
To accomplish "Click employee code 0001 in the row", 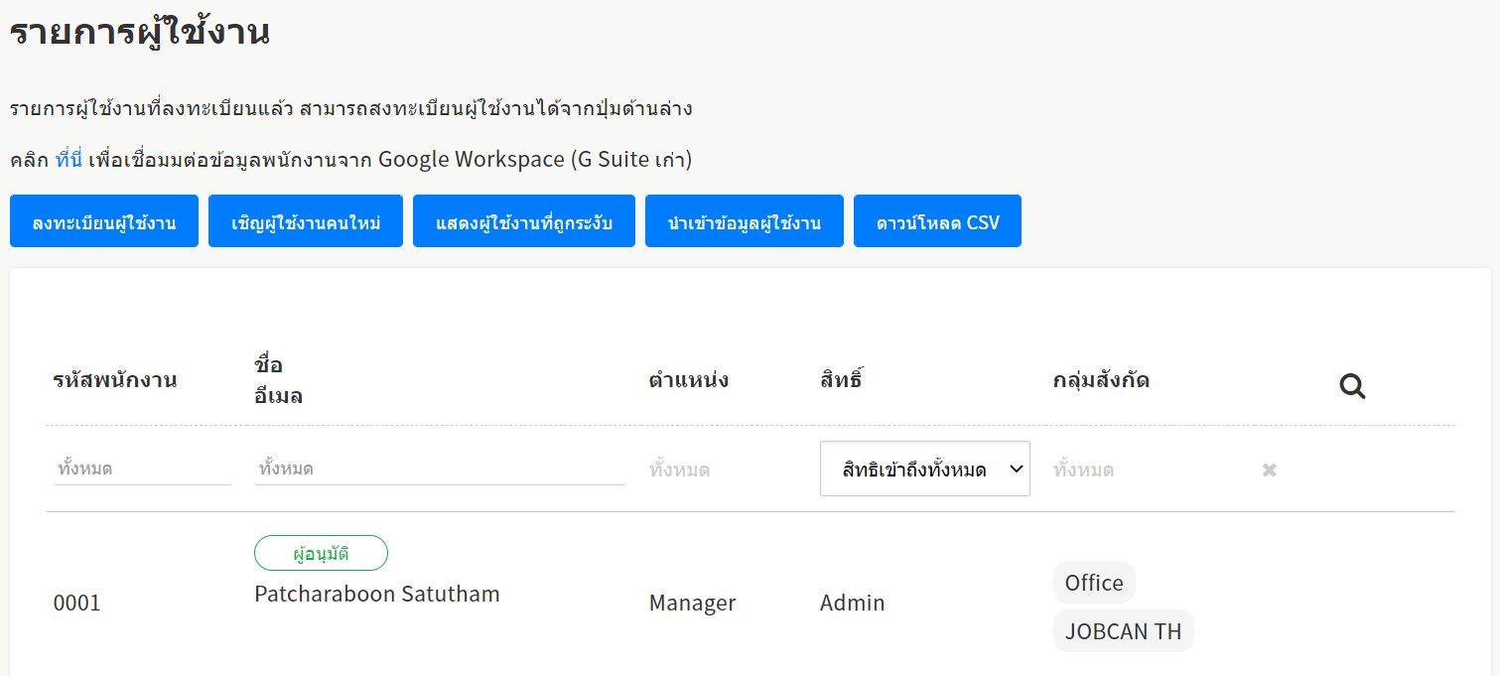I will [77, 604].
